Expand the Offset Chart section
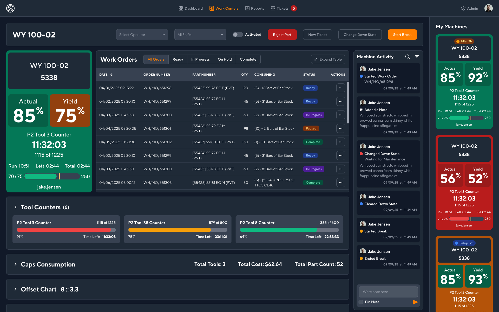 [16, 289]
